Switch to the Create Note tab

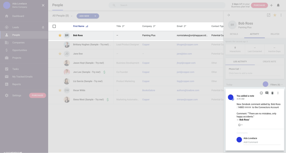click(x=269, y=62)
